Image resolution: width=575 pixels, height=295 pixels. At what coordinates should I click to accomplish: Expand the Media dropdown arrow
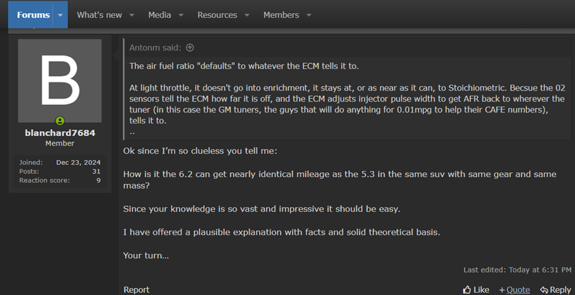tap(181, 15)
